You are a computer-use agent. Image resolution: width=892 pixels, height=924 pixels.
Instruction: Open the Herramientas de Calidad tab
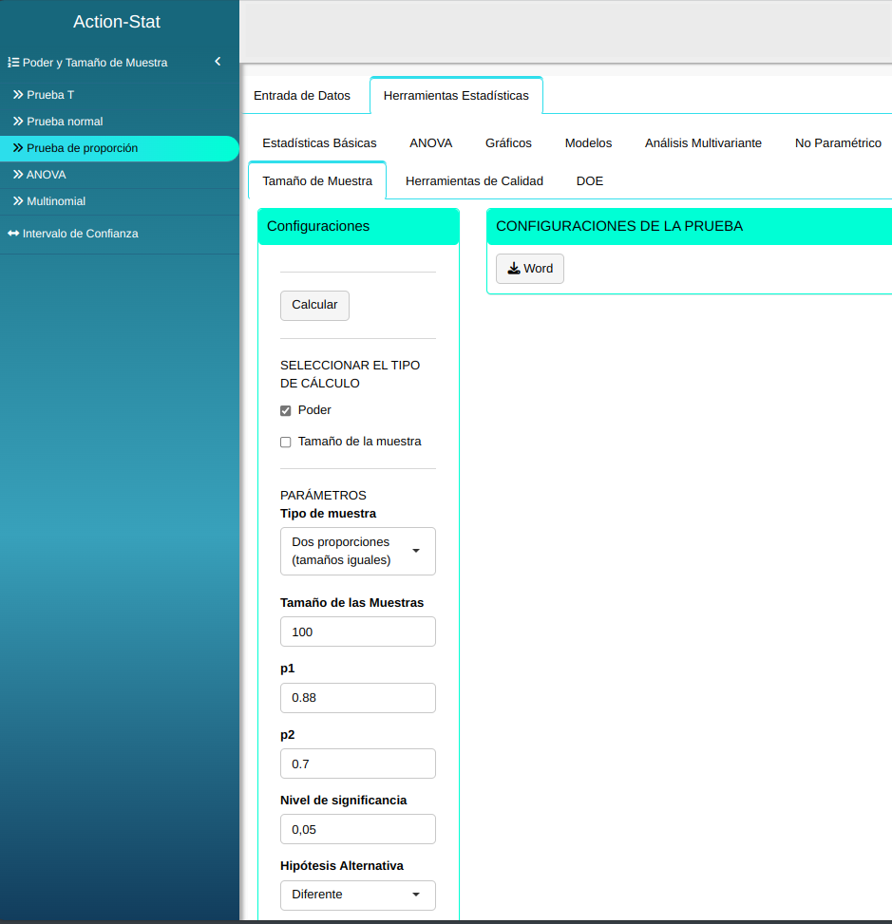point(474,181)
